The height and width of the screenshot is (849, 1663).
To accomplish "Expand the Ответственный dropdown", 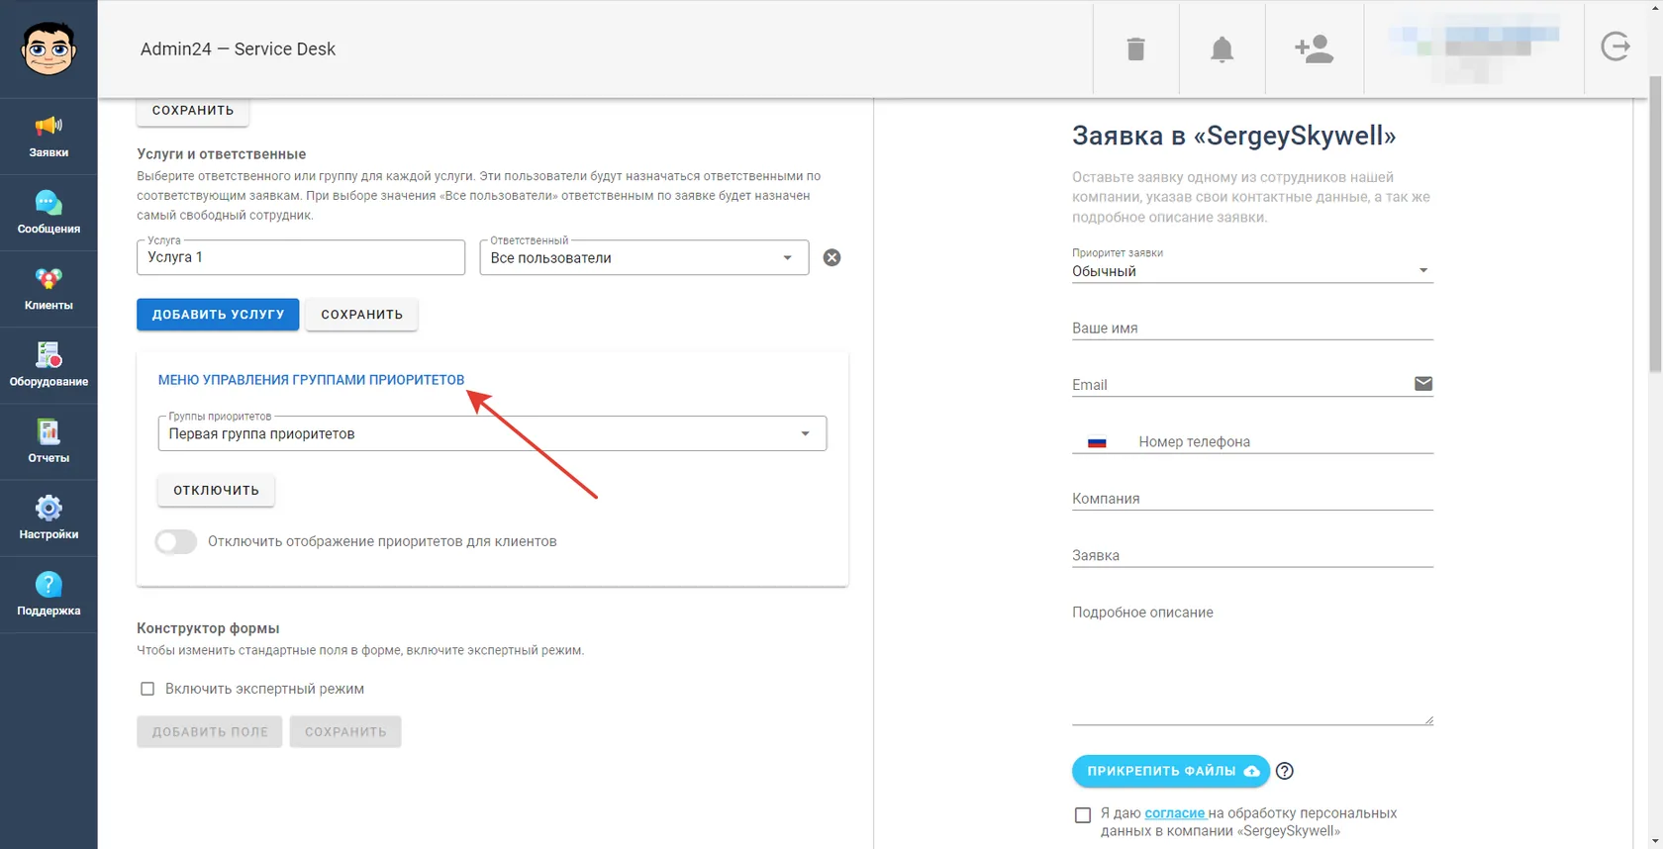I will (644, 257).
